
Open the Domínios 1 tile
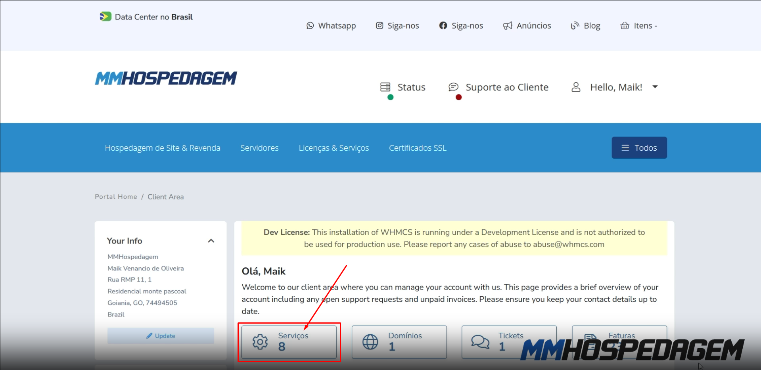[399, 342]
